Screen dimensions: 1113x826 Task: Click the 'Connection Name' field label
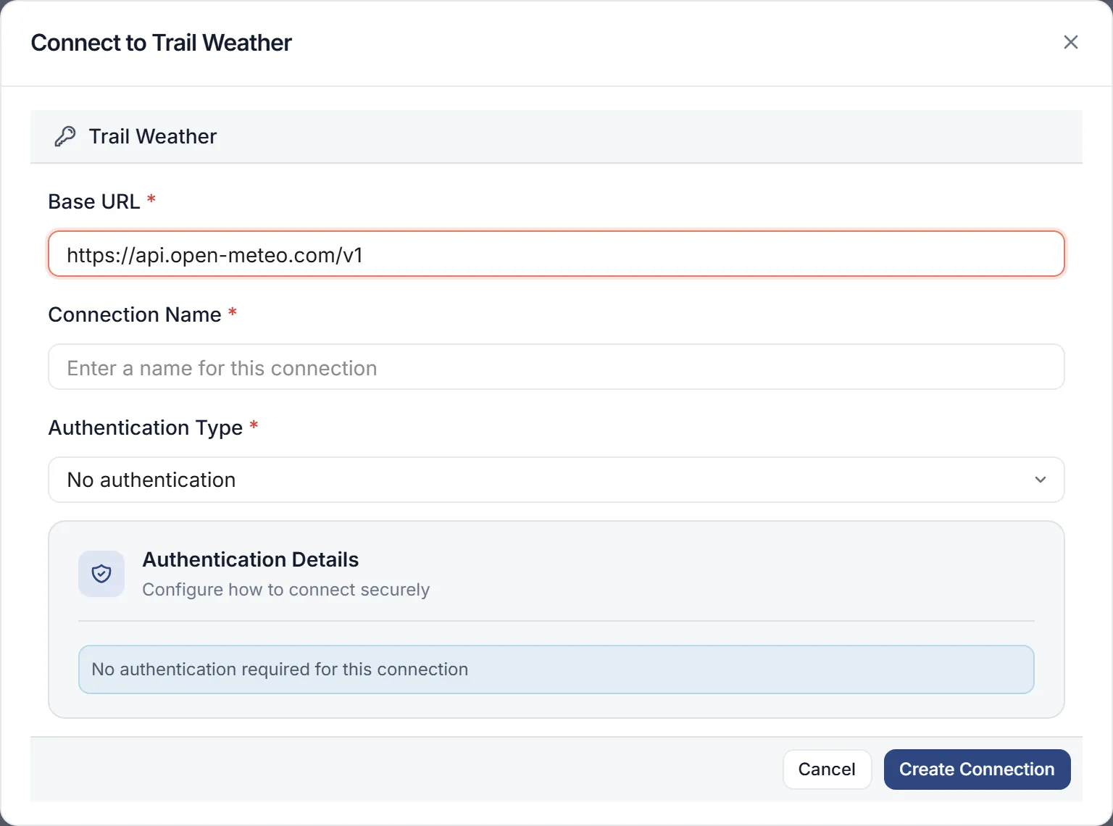coord(135,314)
